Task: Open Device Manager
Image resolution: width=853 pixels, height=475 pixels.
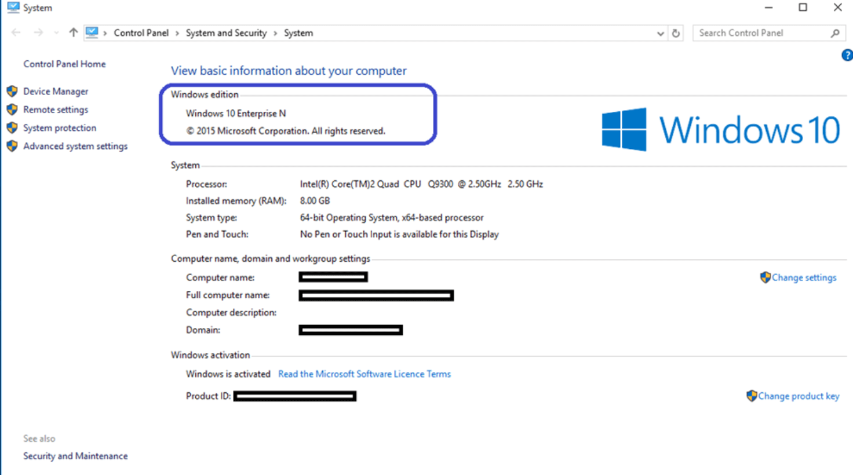Action: (x=56, y=92)
